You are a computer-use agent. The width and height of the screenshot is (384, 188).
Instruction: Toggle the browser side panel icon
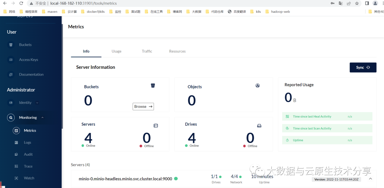point(367,4)
